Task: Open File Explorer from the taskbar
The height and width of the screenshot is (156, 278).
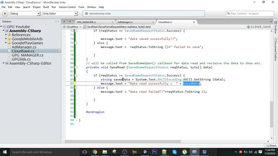Action: click(105, 152)
